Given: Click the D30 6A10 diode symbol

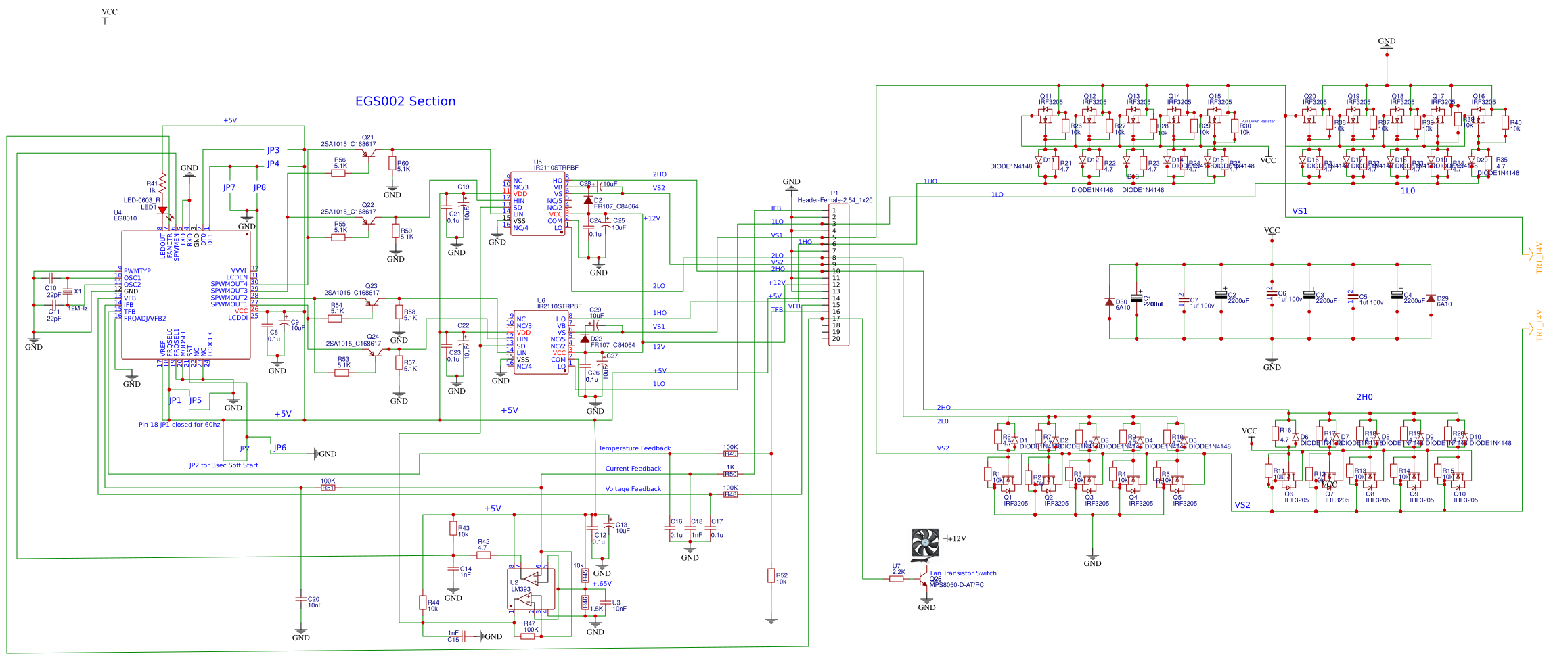Looking at the screenshot, I should click(x=1109, y=302).
